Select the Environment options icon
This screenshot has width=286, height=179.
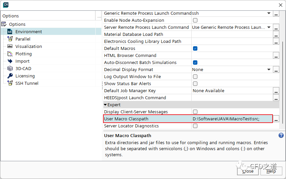pyautogui.click(x=10, y=32)
